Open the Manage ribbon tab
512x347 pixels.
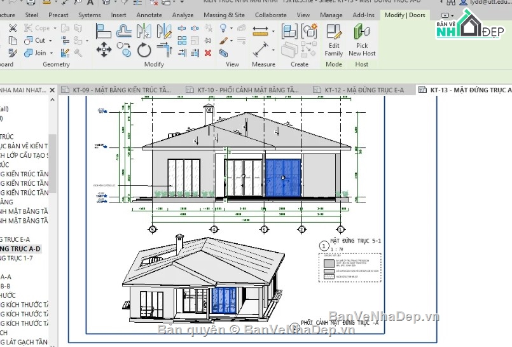pyautogui.click(x=331, y=15)
